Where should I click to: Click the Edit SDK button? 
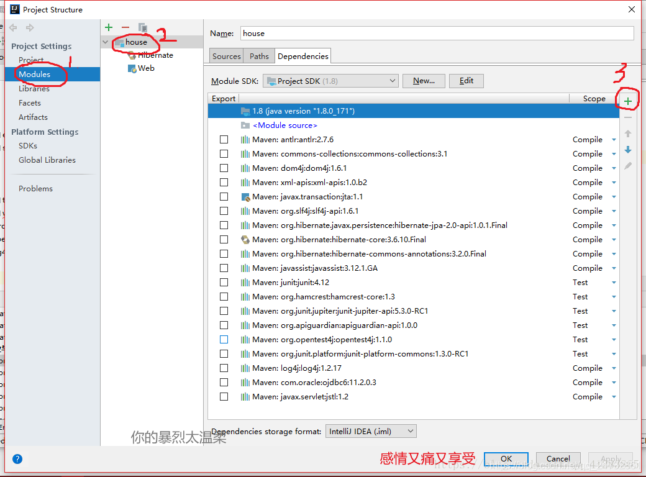tap(466, 81)
